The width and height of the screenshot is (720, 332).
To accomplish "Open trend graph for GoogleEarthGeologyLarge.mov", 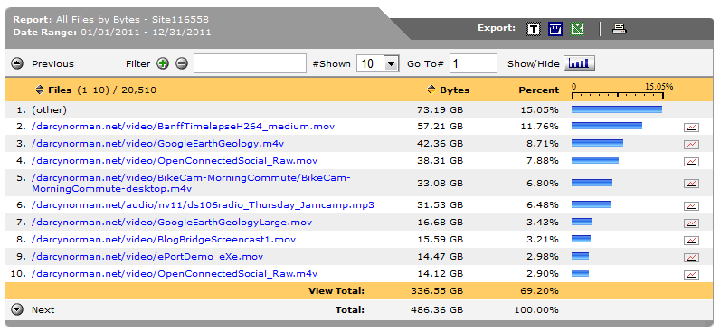I will point(691,223).
